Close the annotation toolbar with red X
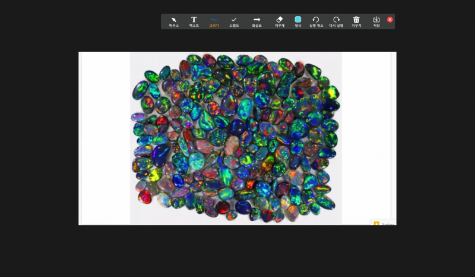This screenshot has width=475, height=277. 390,20
